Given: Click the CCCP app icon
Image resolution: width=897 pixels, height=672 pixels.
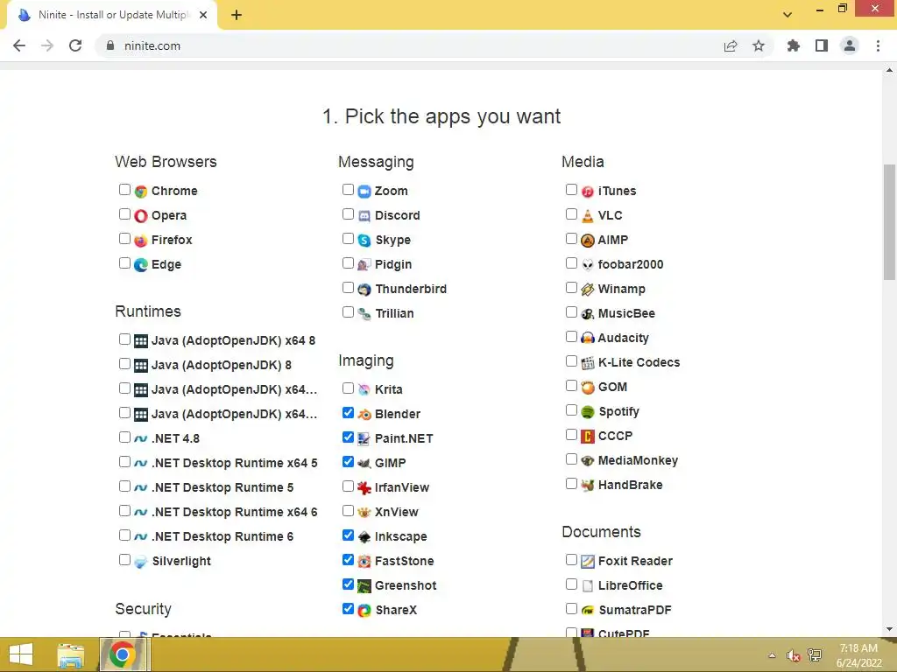Looking at the screenshot, I should pos(588,437).
